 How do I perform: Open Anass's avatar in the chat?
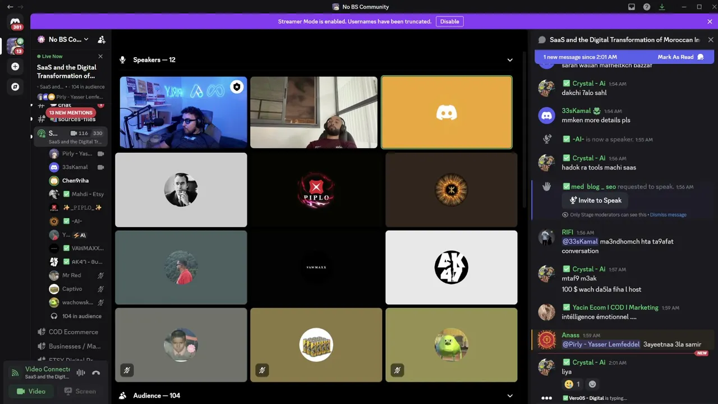coord(547,340)
